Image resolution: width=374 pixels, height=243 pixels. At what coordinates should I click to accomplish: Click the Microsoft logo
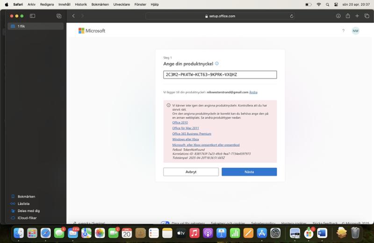(92, 31)
